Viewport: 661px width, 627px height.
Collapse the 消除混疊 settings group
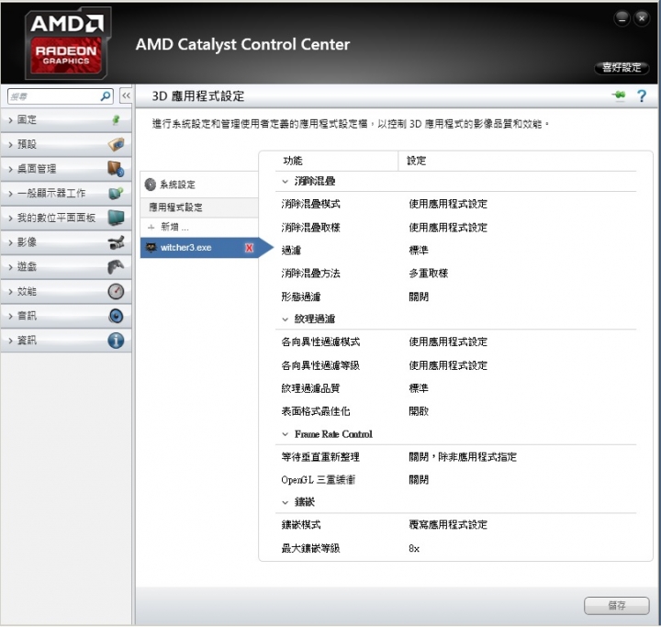click(285, 182)
